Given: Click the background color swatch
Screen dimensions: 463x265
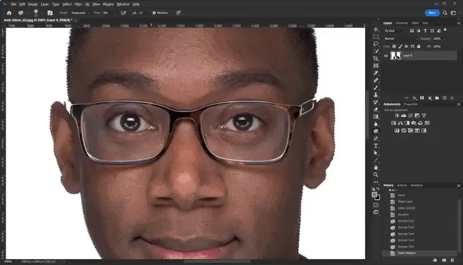Looking at the screenshot, I should tap(378, 198).
